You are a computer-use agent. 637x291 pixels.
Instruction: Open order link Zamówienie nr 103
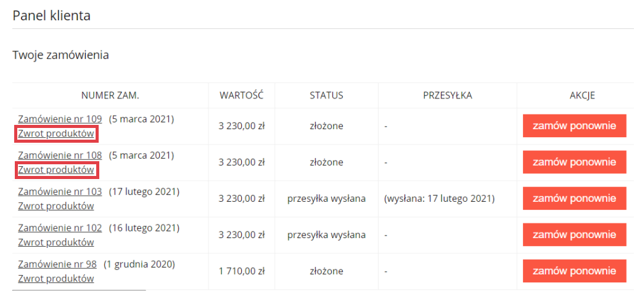pyautogui.click(x=60, y=192)
